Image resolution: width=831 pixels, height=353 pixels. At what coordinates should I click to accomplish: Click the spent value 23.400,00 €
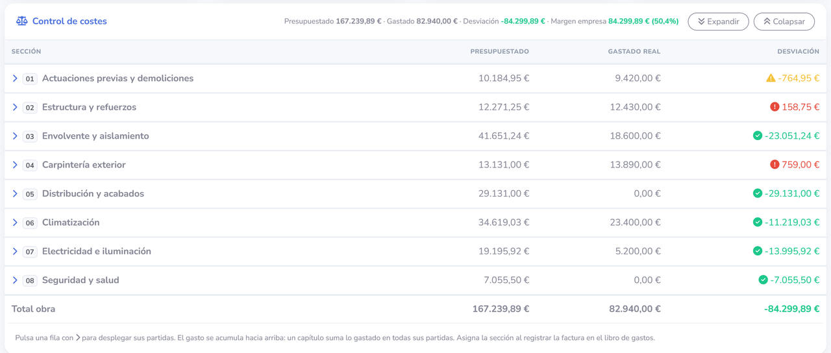pyautogui.click(x=635, y=222)
